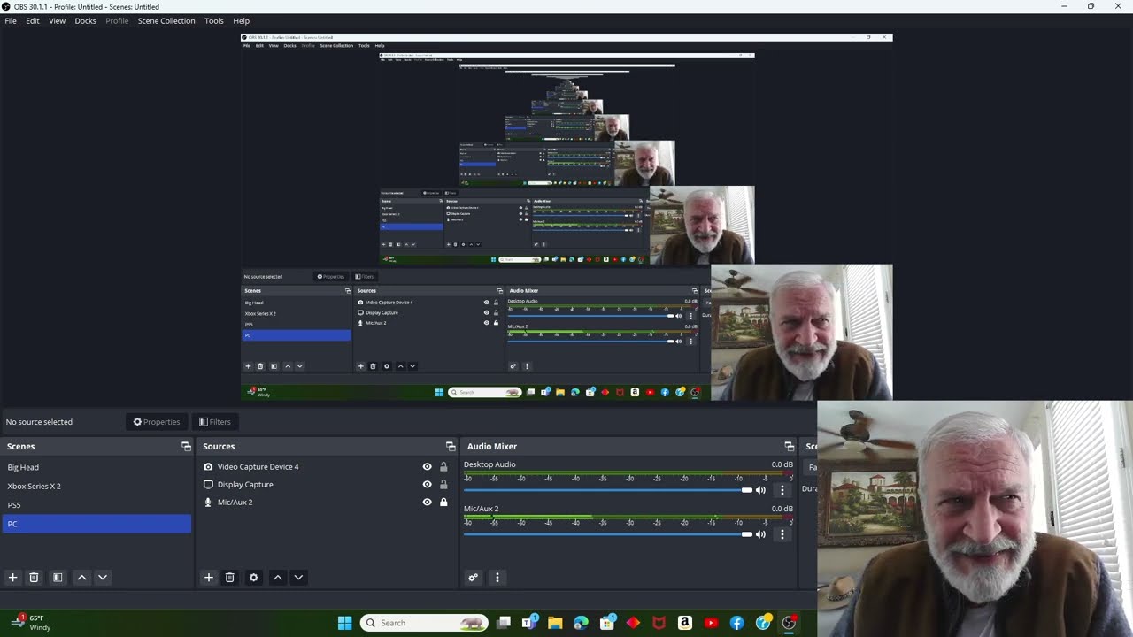The height and width of the screenshot is (637, 1133).
Task: Open the Scene Collection menu
Action: tap(166, 20)
